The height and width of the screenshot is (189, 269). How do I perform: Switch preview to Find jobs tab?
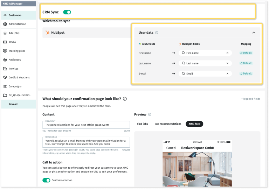click(143, 124)
